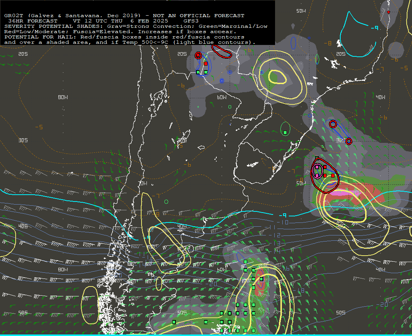Click the "NOT AN OFFICIAL FORECAST" header text

(198, 16)
